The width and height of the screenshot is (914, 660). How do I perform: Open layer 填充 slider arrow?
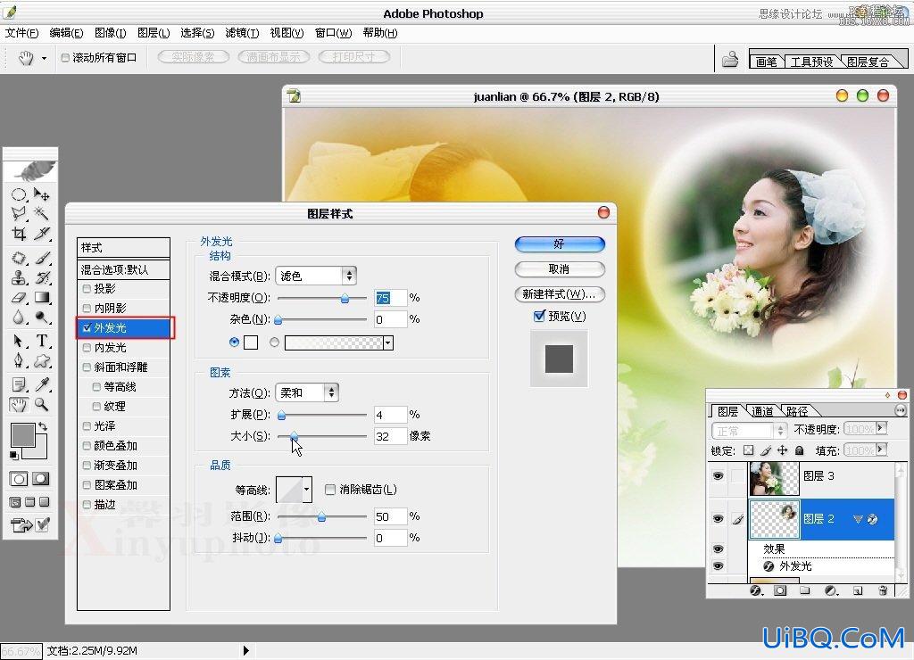881,450
